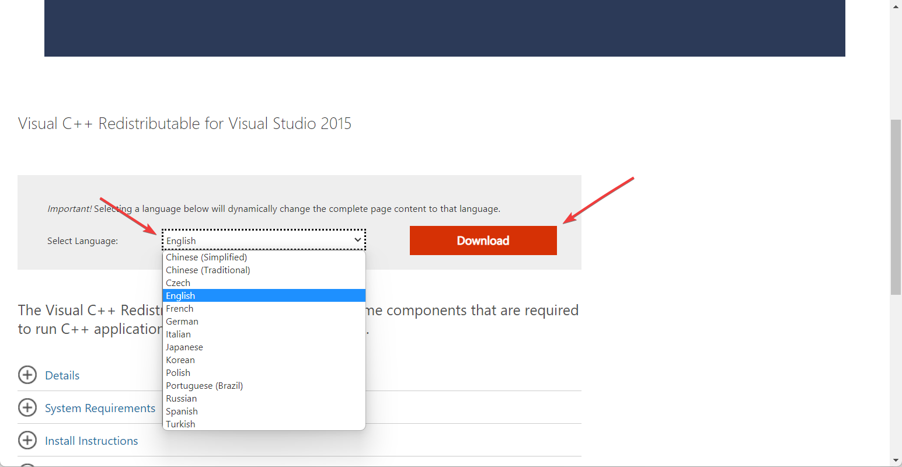
Task: Choose Korean from the dropdown list
Action: (264, 360)
